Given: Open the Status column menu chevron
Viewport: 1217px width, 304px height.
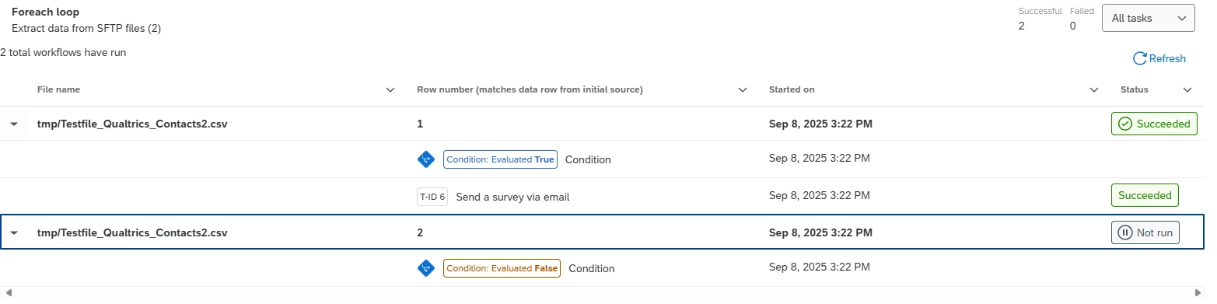Looking at the screenshot, I should pyautogui.click(x=1187, y=90).
